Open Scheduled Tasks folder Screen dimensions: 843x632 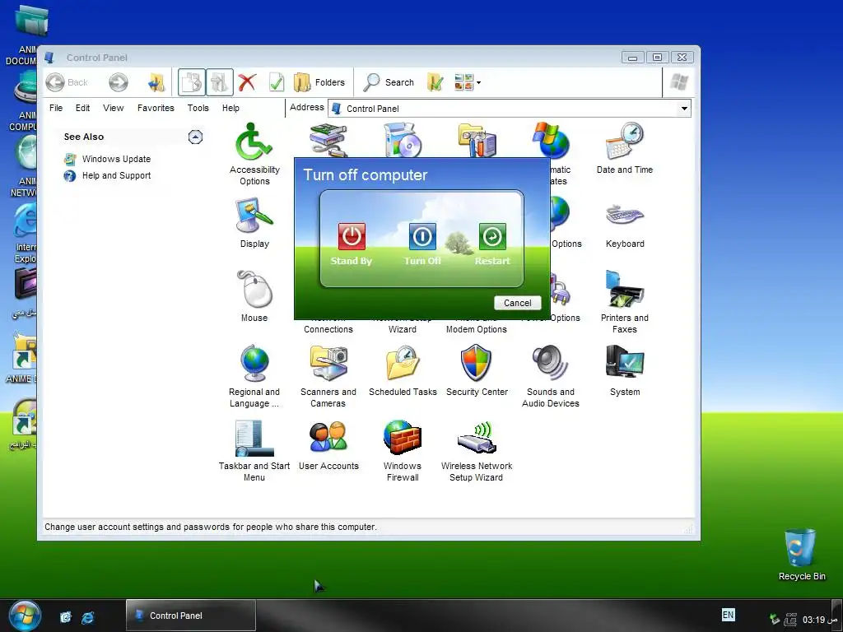(x=403, y=371)
